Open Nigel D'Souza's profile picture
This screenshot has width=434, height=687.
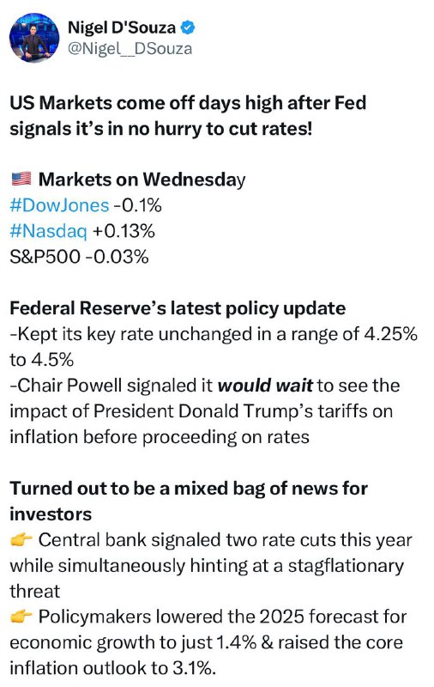pyautogui.click(x=34, y=37)
